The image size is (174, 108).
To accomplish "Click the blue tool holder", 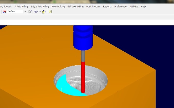I will (83, 38).
